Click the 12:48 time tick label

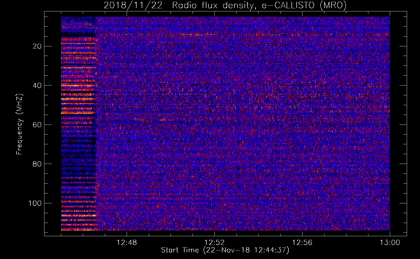[x=127, y=243]
